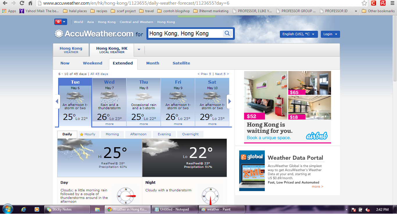Open the English (US), °C settings dropdown
This screenshot has width=397, height=223.
coord(299,34)
